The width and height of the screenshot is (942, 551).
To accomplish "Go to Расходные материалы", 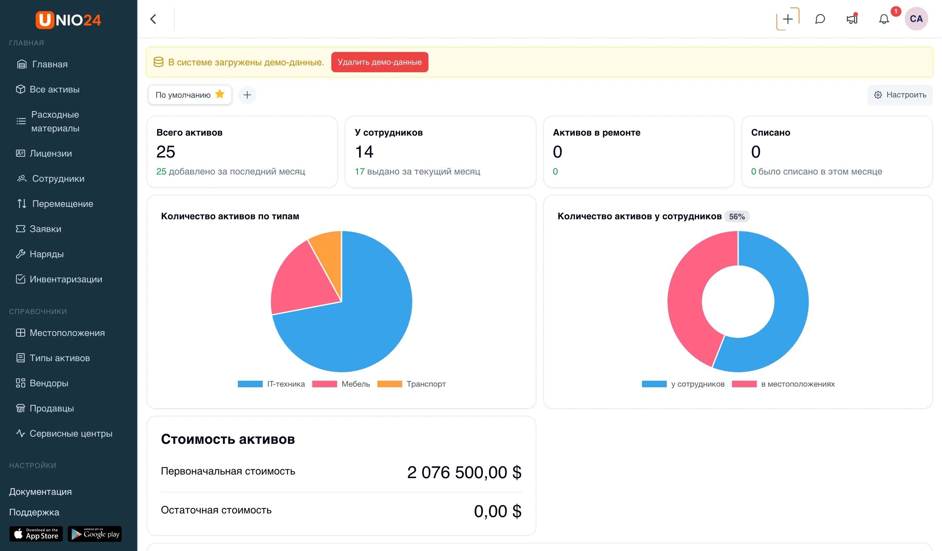I will click(x=55, y=121).
